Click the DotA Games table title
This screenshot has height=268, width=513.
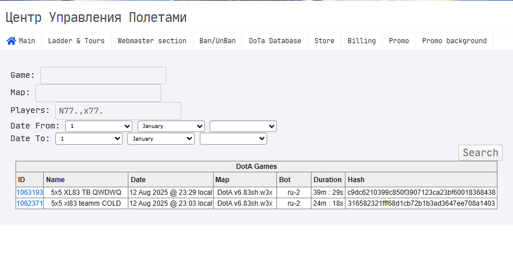pyautogui.click(x=257, y=167)
